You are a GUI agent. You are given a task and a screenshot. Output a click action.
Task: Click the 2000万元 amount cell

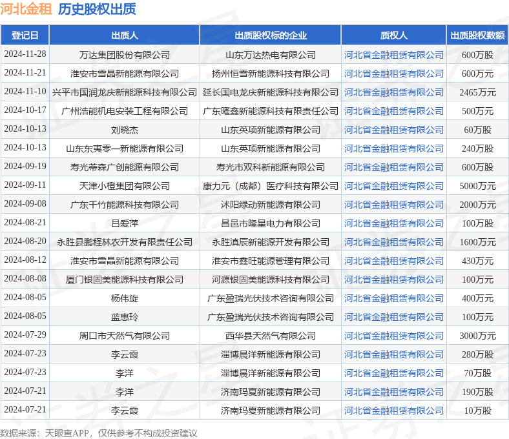[x=477, y=205]
